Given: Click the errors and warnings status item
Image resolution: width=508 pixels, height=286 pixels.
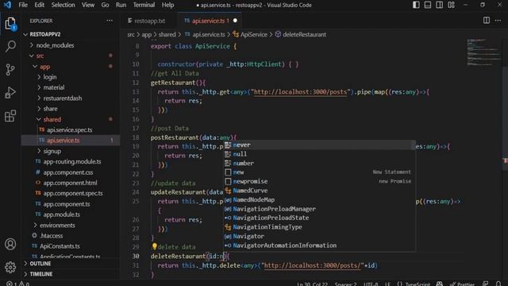Looking at the screenshot, I should [x=17, y=284].
